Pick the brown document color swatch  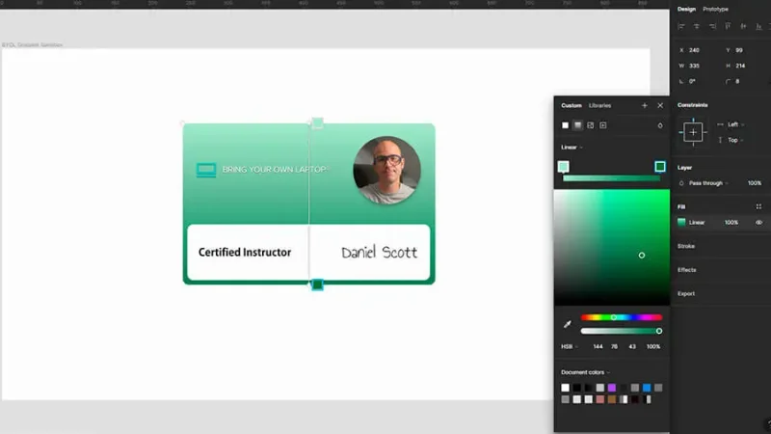pyautogui.click(x=612, y=399)
